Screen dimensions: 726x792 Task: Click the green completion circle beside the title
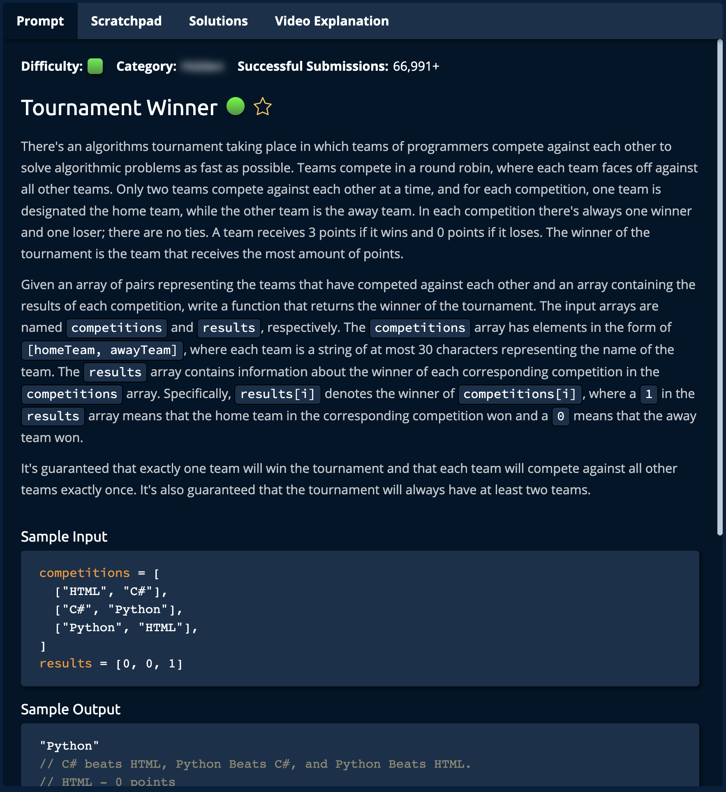[236, 107]
